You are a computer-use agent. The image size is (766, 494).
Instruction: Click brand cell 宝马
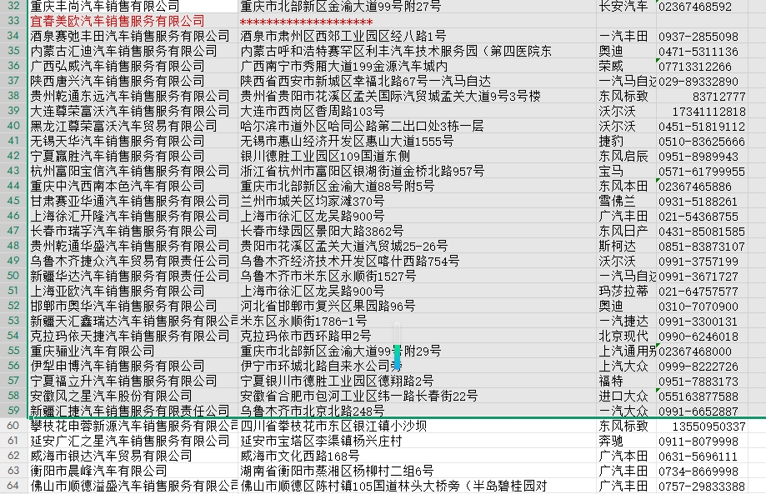tap(626, 172)
